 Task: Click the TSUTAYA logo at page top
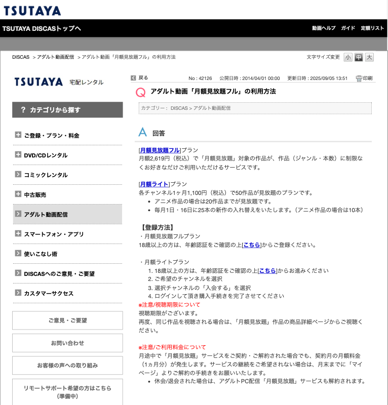point(32,11)
